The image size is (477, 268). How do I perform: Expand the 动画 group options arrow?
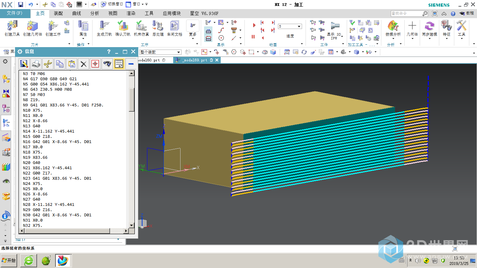point(302,44)
